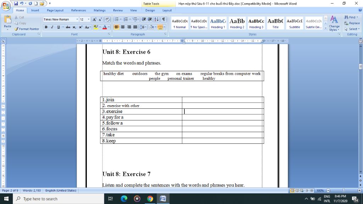Save the document from Quick Access Toolbar
The image size is (363, 204).
pyautogui.click(x=16, y=4)
